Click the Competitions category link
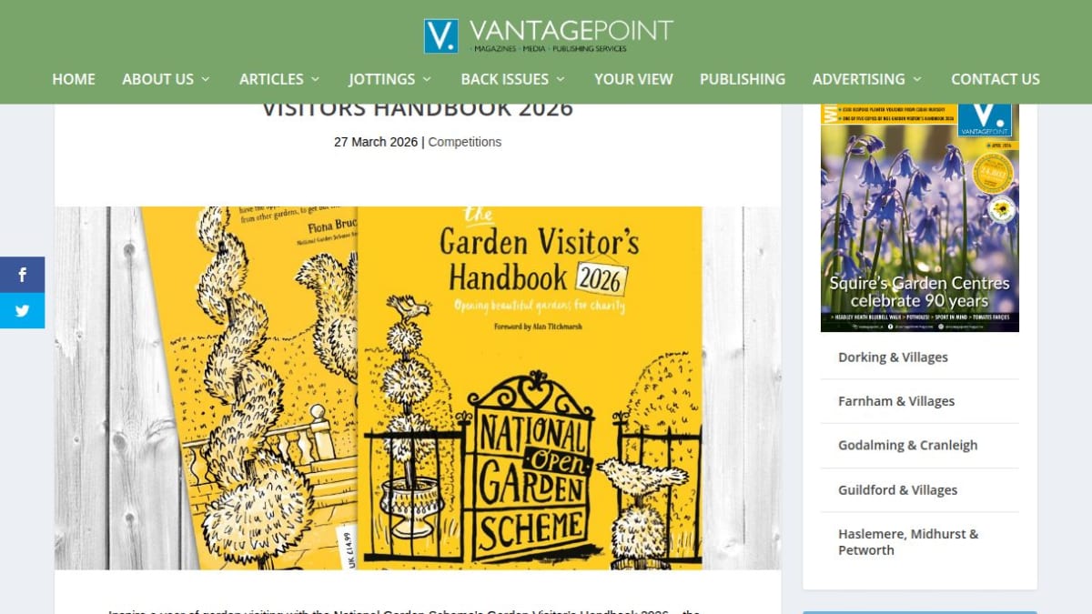The height and width of the screenshot is (614, 1092). pyautogui.click(x=465, y=142)
